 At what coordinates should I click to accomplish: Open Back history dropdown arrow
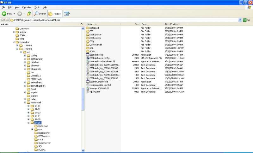point(14,14)
